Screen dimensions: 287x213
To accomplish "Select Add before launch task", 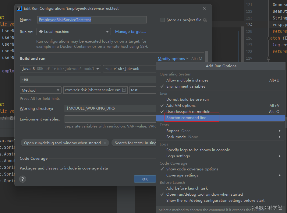I will click(220, 188).
